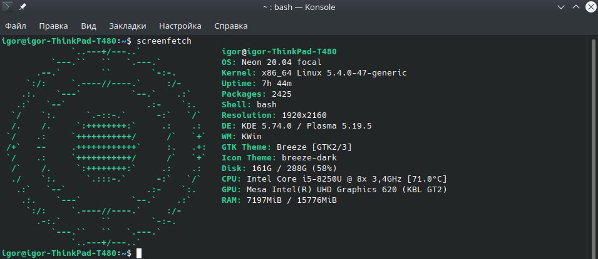The image size is (598, 259).
Task: Toggle the pin window icon
Action: (x=23, y=7)
